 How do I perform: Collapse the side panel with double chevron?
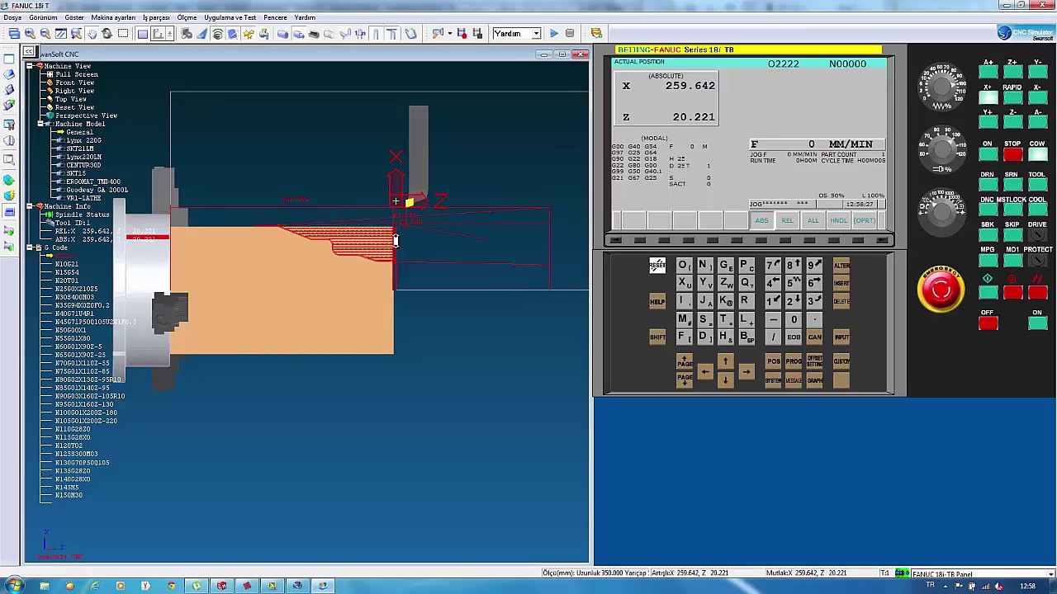coord(30,52)
